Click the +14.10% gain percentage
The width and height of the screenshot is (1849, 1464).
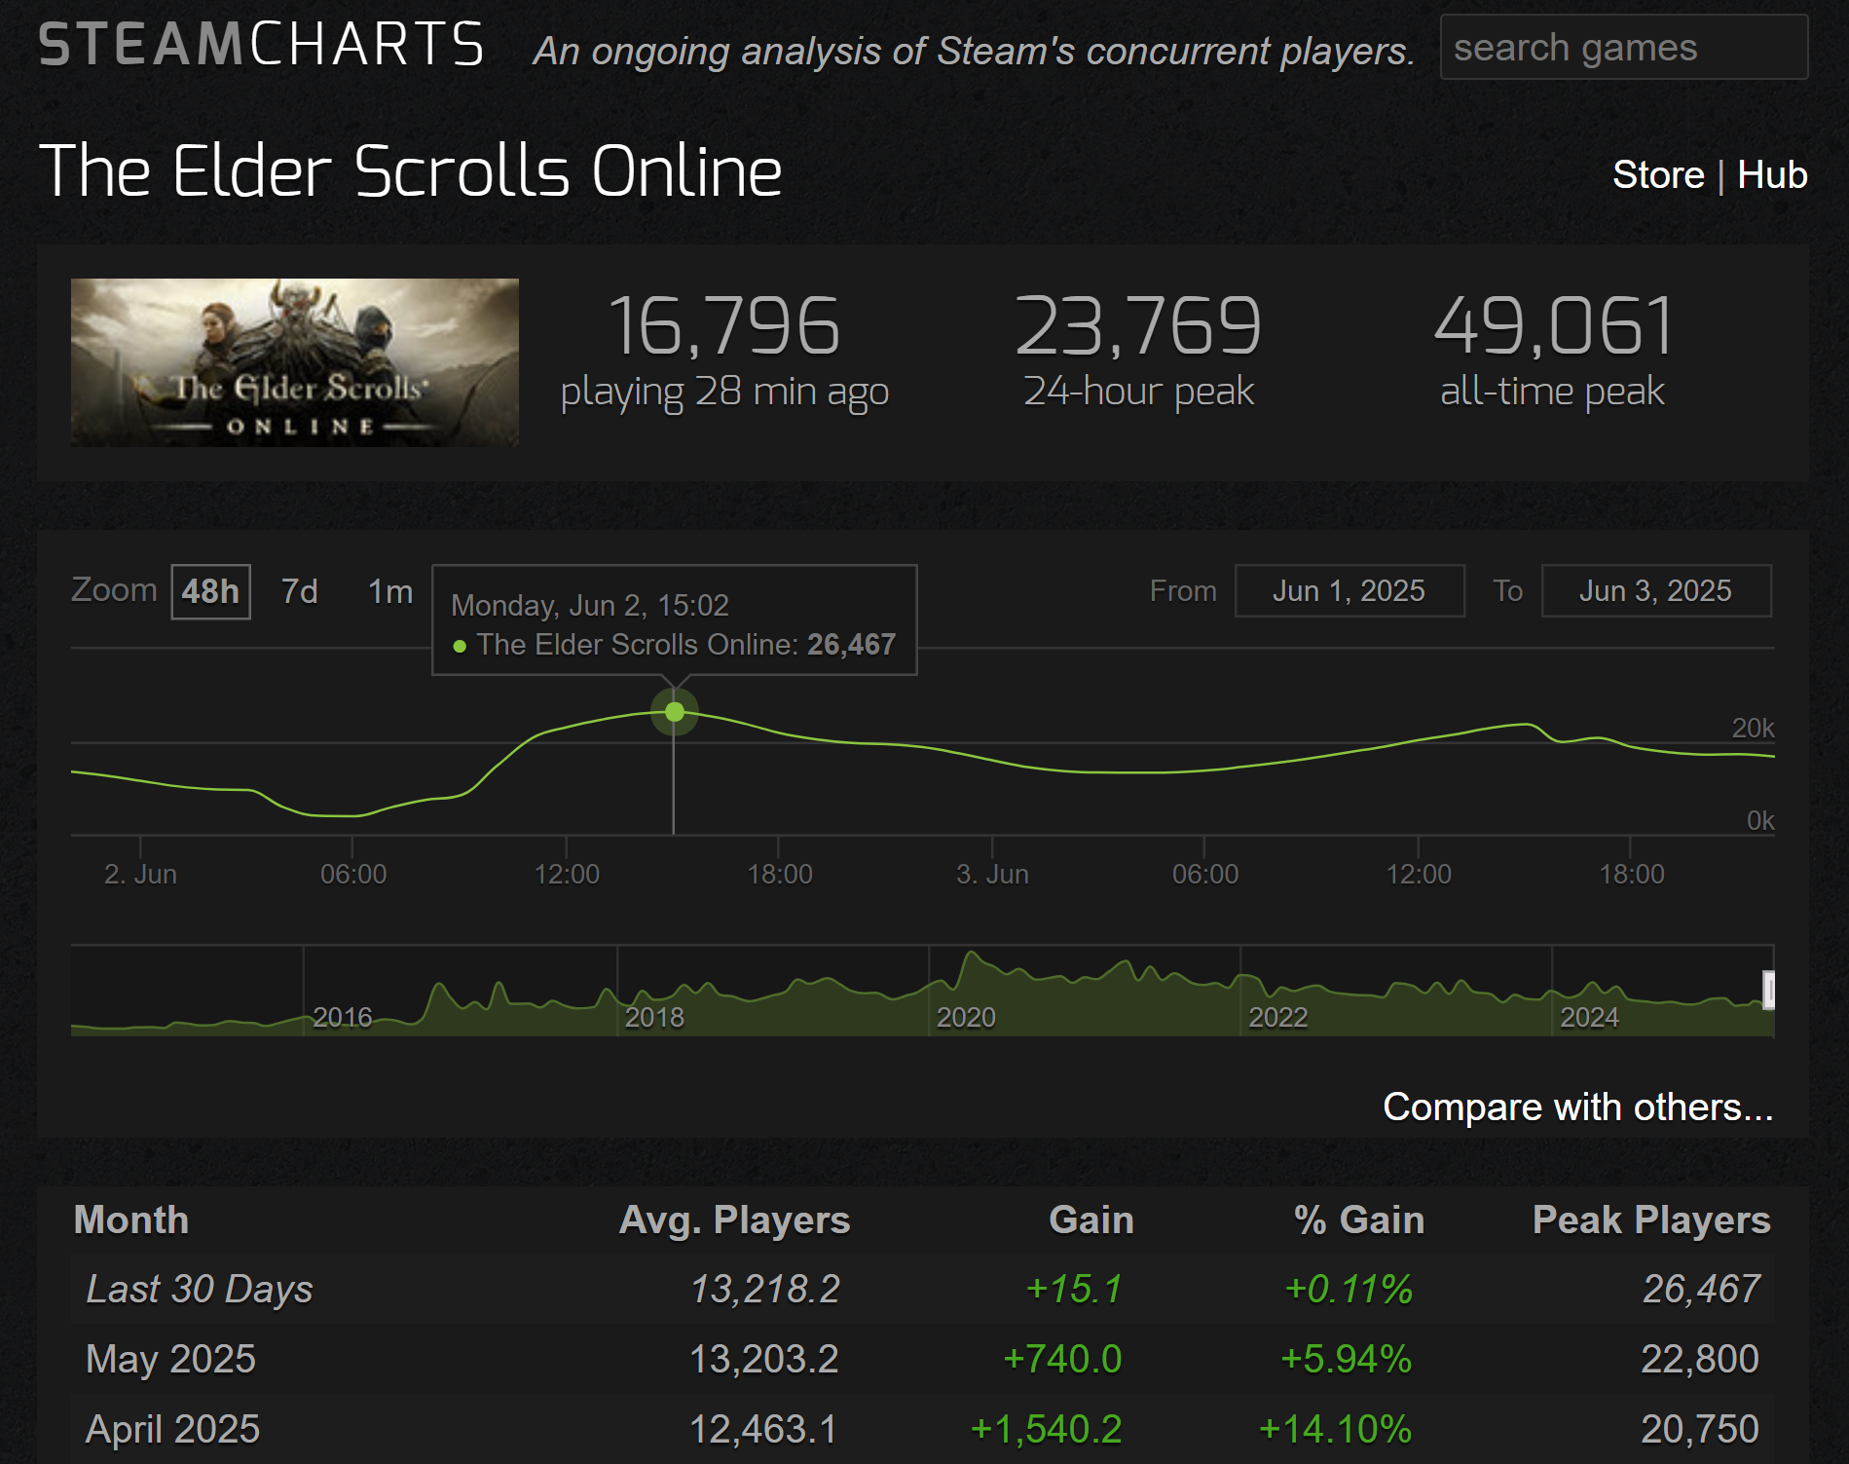1335,1430
